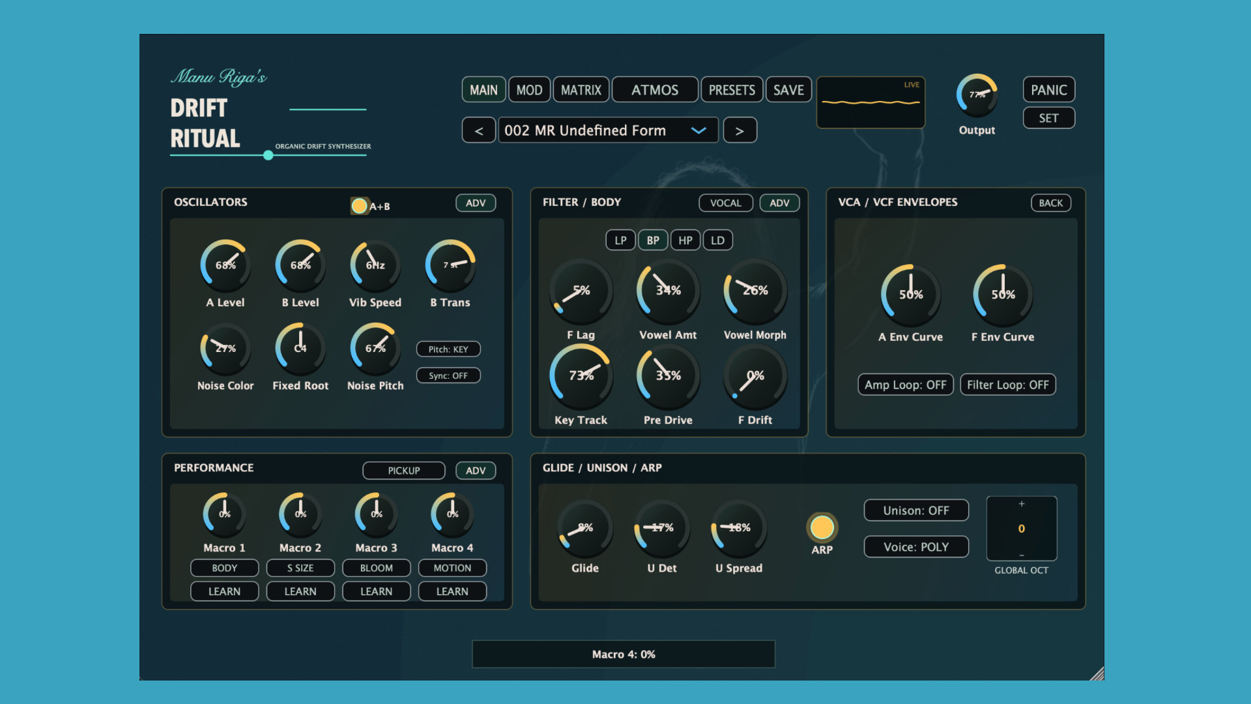Click the A Level knob
Image resolution: width=1251 pixels, height=704 pixels.
[x=225, y=265]
